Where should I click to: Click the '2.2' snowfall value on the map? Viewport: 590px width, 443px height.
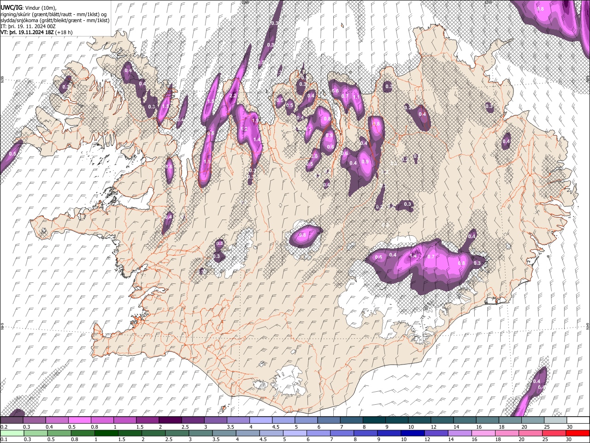click(233, 96)
